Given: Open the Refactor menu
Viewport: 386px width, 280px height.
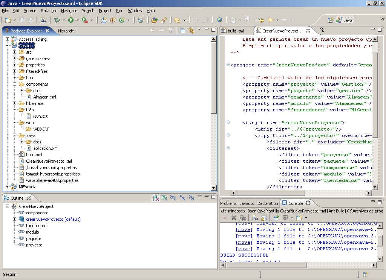Looking at the screenshot, I should (49, 11).
